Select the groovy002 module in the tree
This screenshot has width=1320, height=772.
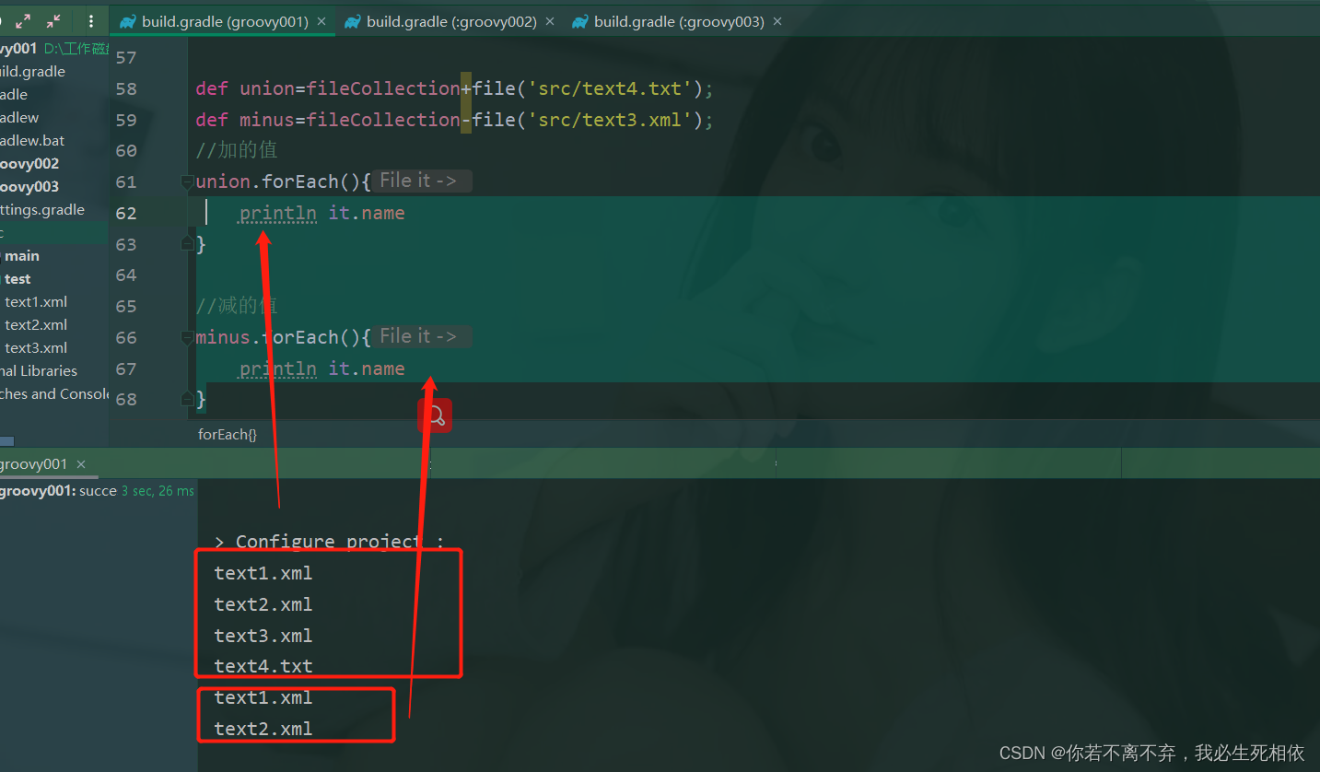coord(29,163)
